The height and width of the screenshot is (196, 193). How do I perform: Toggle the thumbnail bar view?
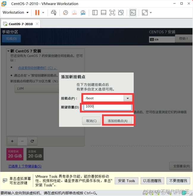click(x=104, y=12)
